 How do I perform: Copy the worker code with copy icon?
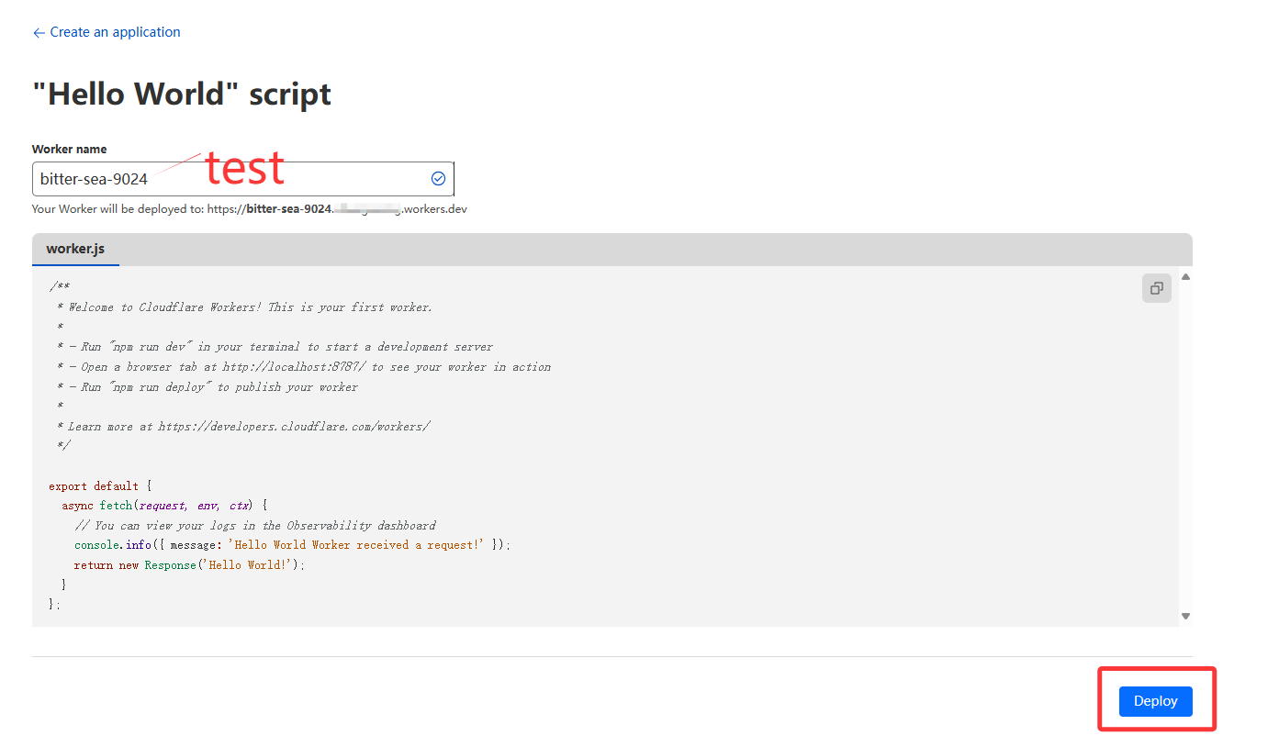(1157, 288)
